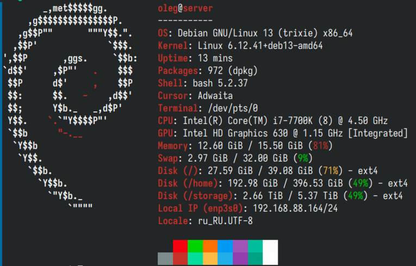Click the Shell bash 5.2.37 line
The image size is (416, 266).
(203, 83)
